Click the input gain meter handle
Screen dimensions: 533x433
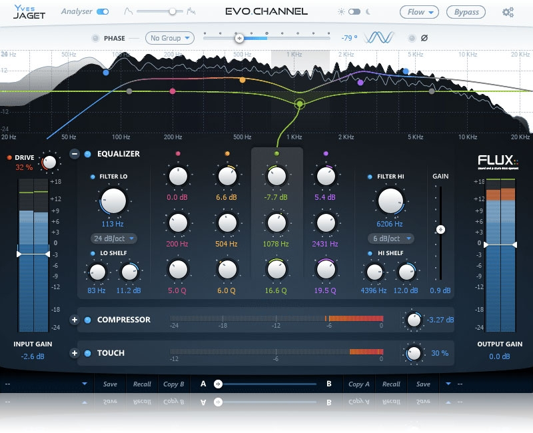33,254
